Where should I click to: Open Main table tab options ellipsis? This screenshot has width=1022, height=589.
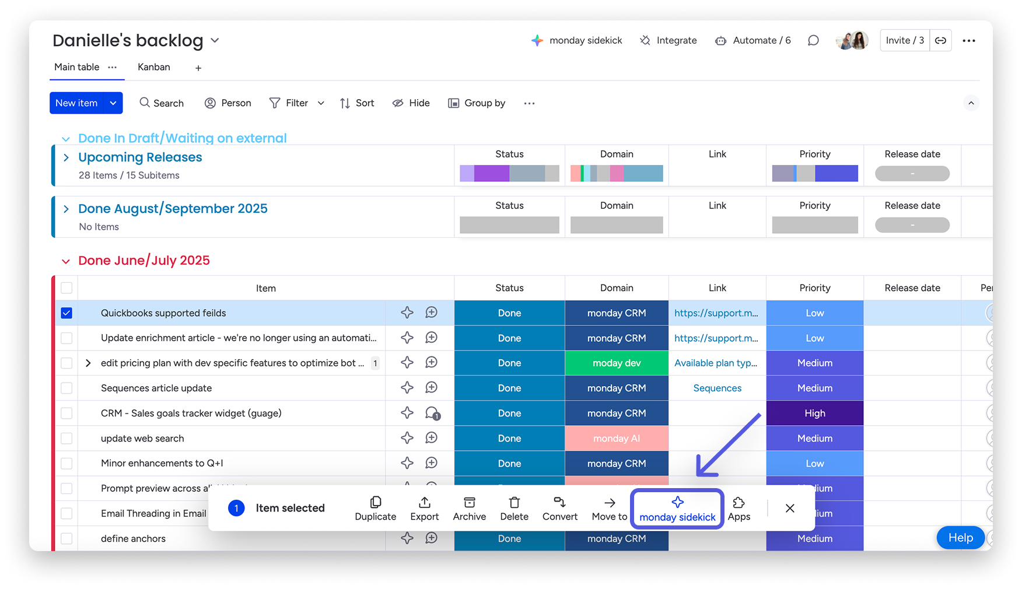(113, 67)
